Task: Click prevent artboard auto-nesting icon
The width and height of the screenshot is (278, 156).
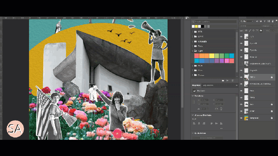Action: click(x=257, y=30)
